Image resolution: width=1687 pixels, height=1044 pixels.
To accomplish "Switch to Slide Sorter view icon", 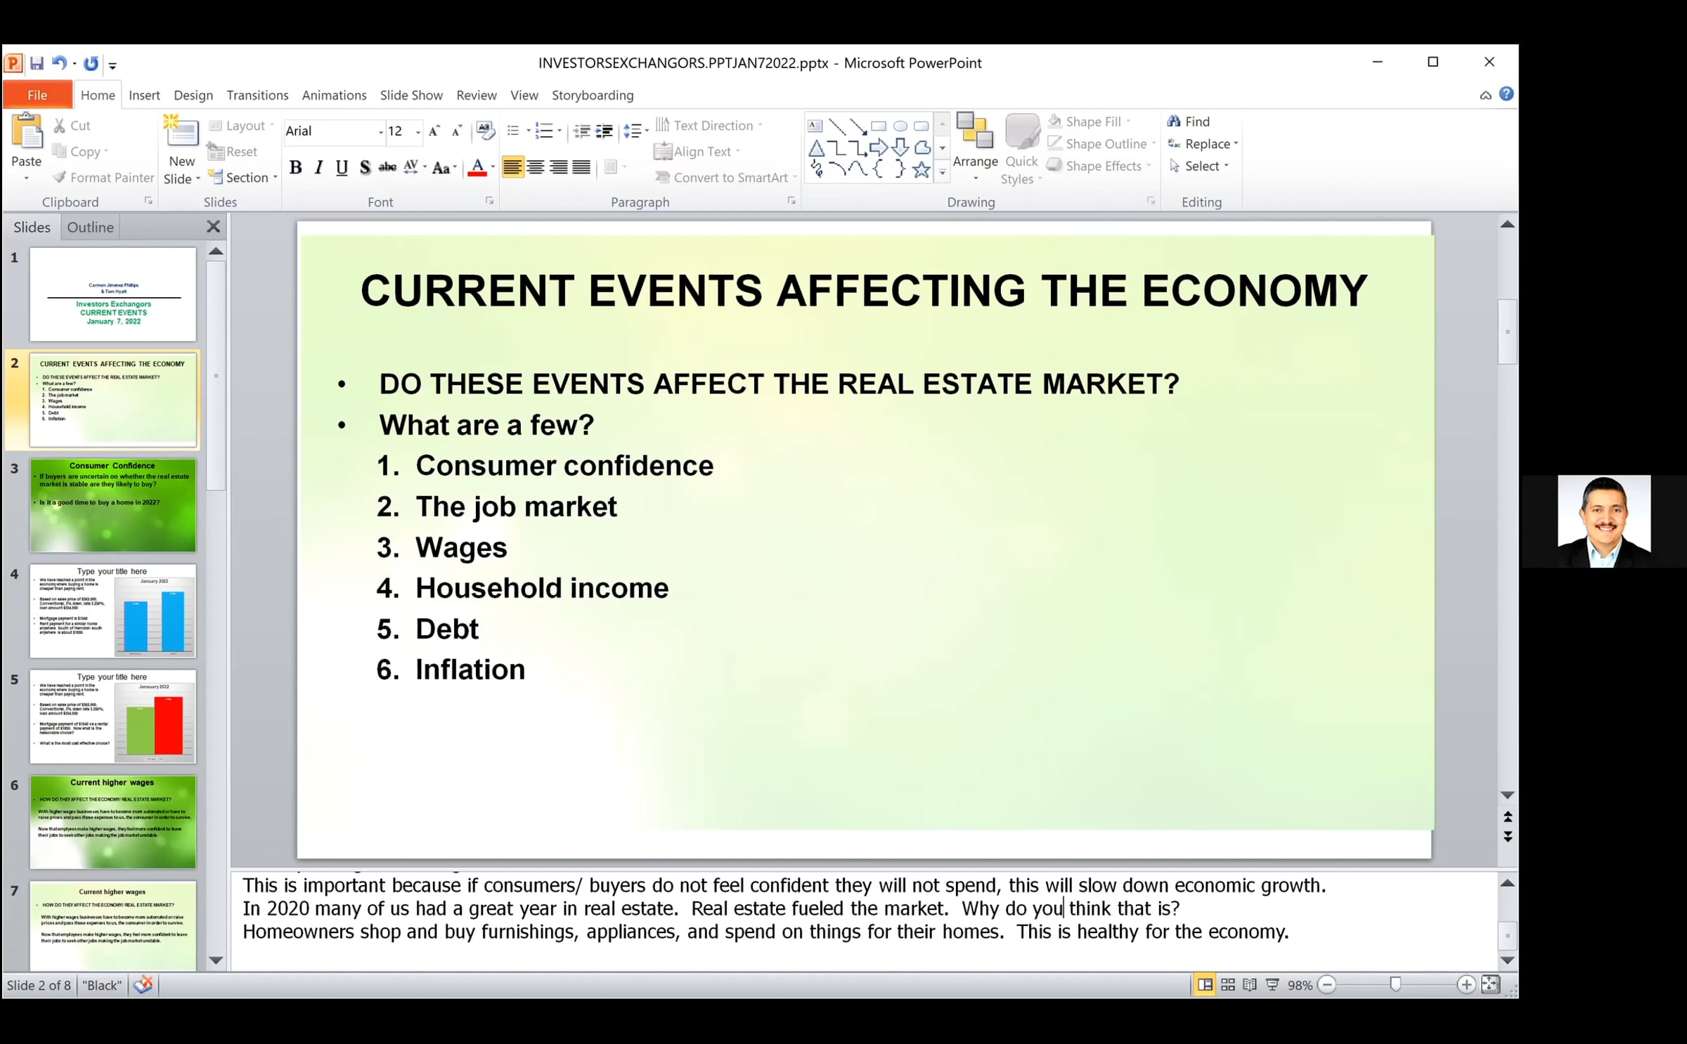I will tap(1228, 985).
